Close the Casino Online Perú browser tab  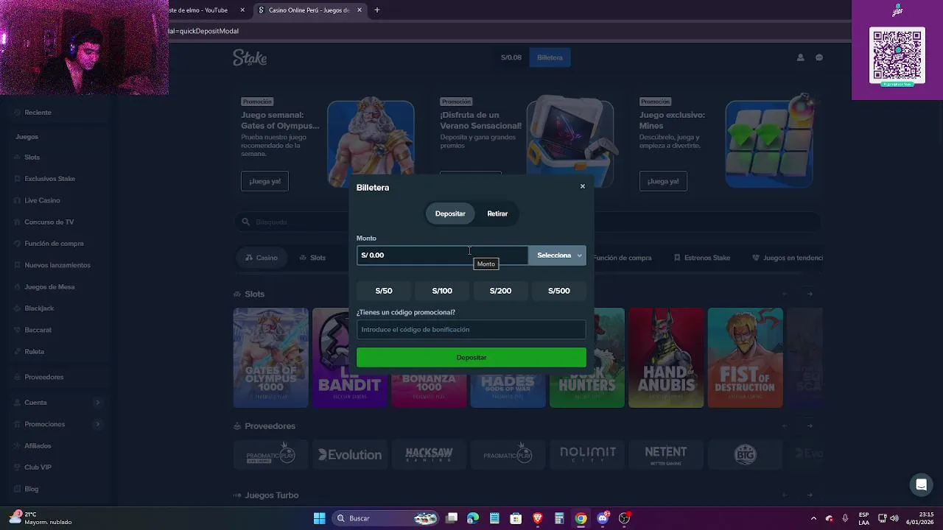360,10
